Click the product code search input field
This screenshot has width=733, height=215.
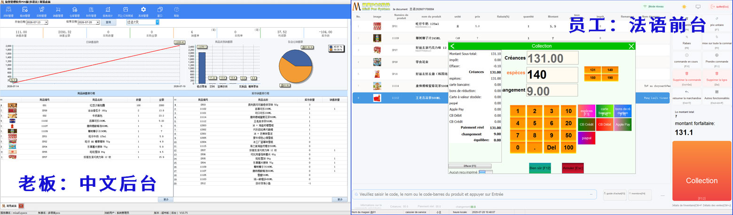point(475,194)
